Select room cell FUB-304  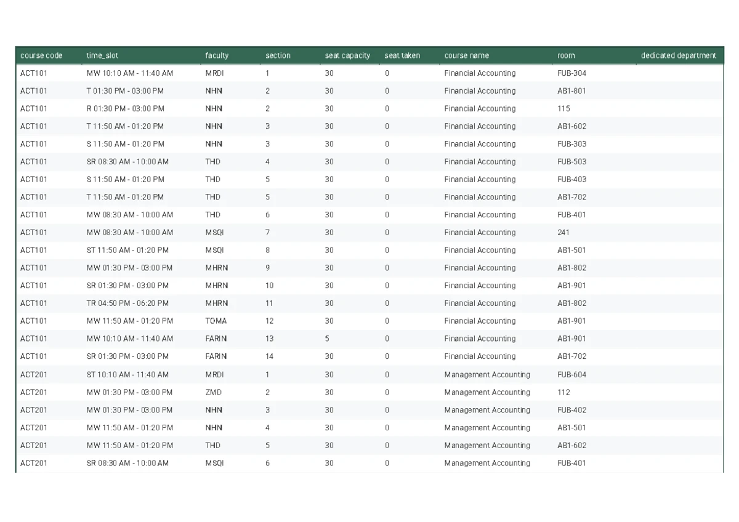(572, 73)
